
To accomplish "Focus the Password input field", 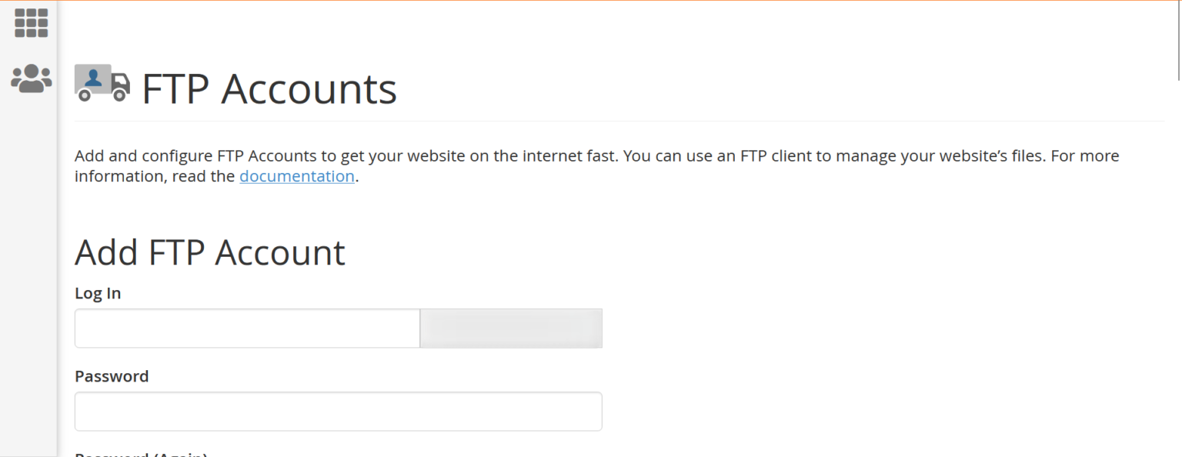I will 338,411.
